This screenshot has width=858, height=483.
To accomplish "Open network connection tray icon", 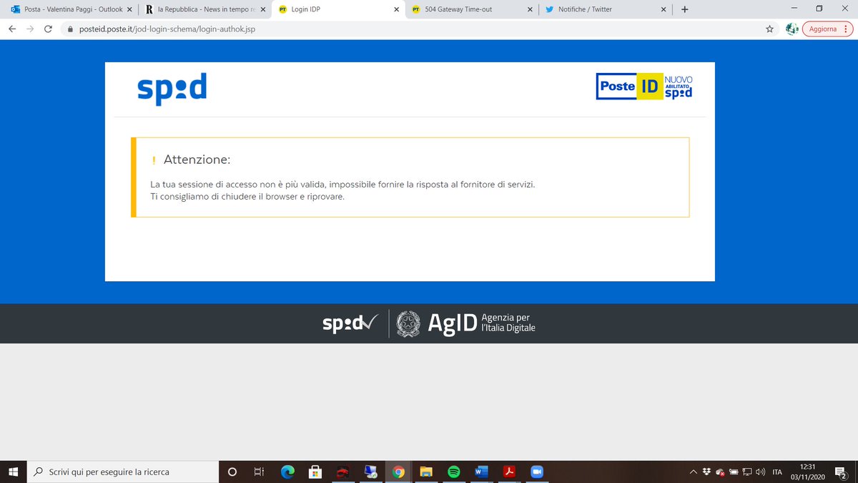I will click(746, 472).
